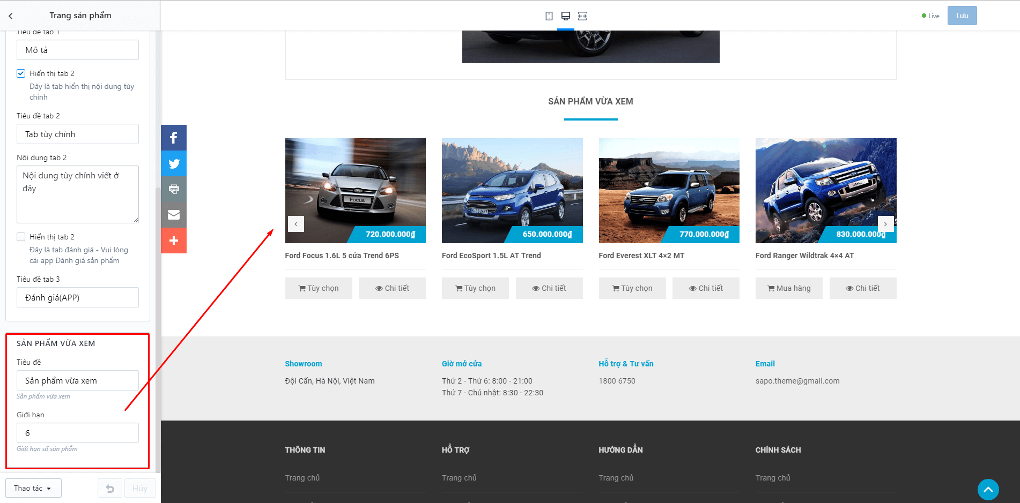This screenshot has height=503, width=1020.
Task: Click Trang chủ under HỖ TRỢ
Action: [x=459, y=478]
